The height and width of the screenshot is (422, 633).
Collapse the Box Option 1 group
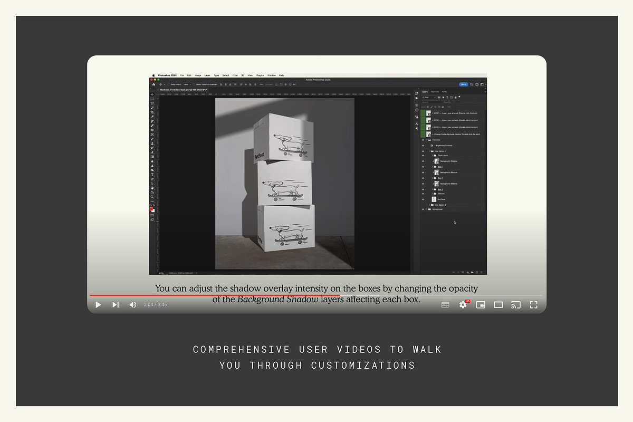(x=429, y=151)
